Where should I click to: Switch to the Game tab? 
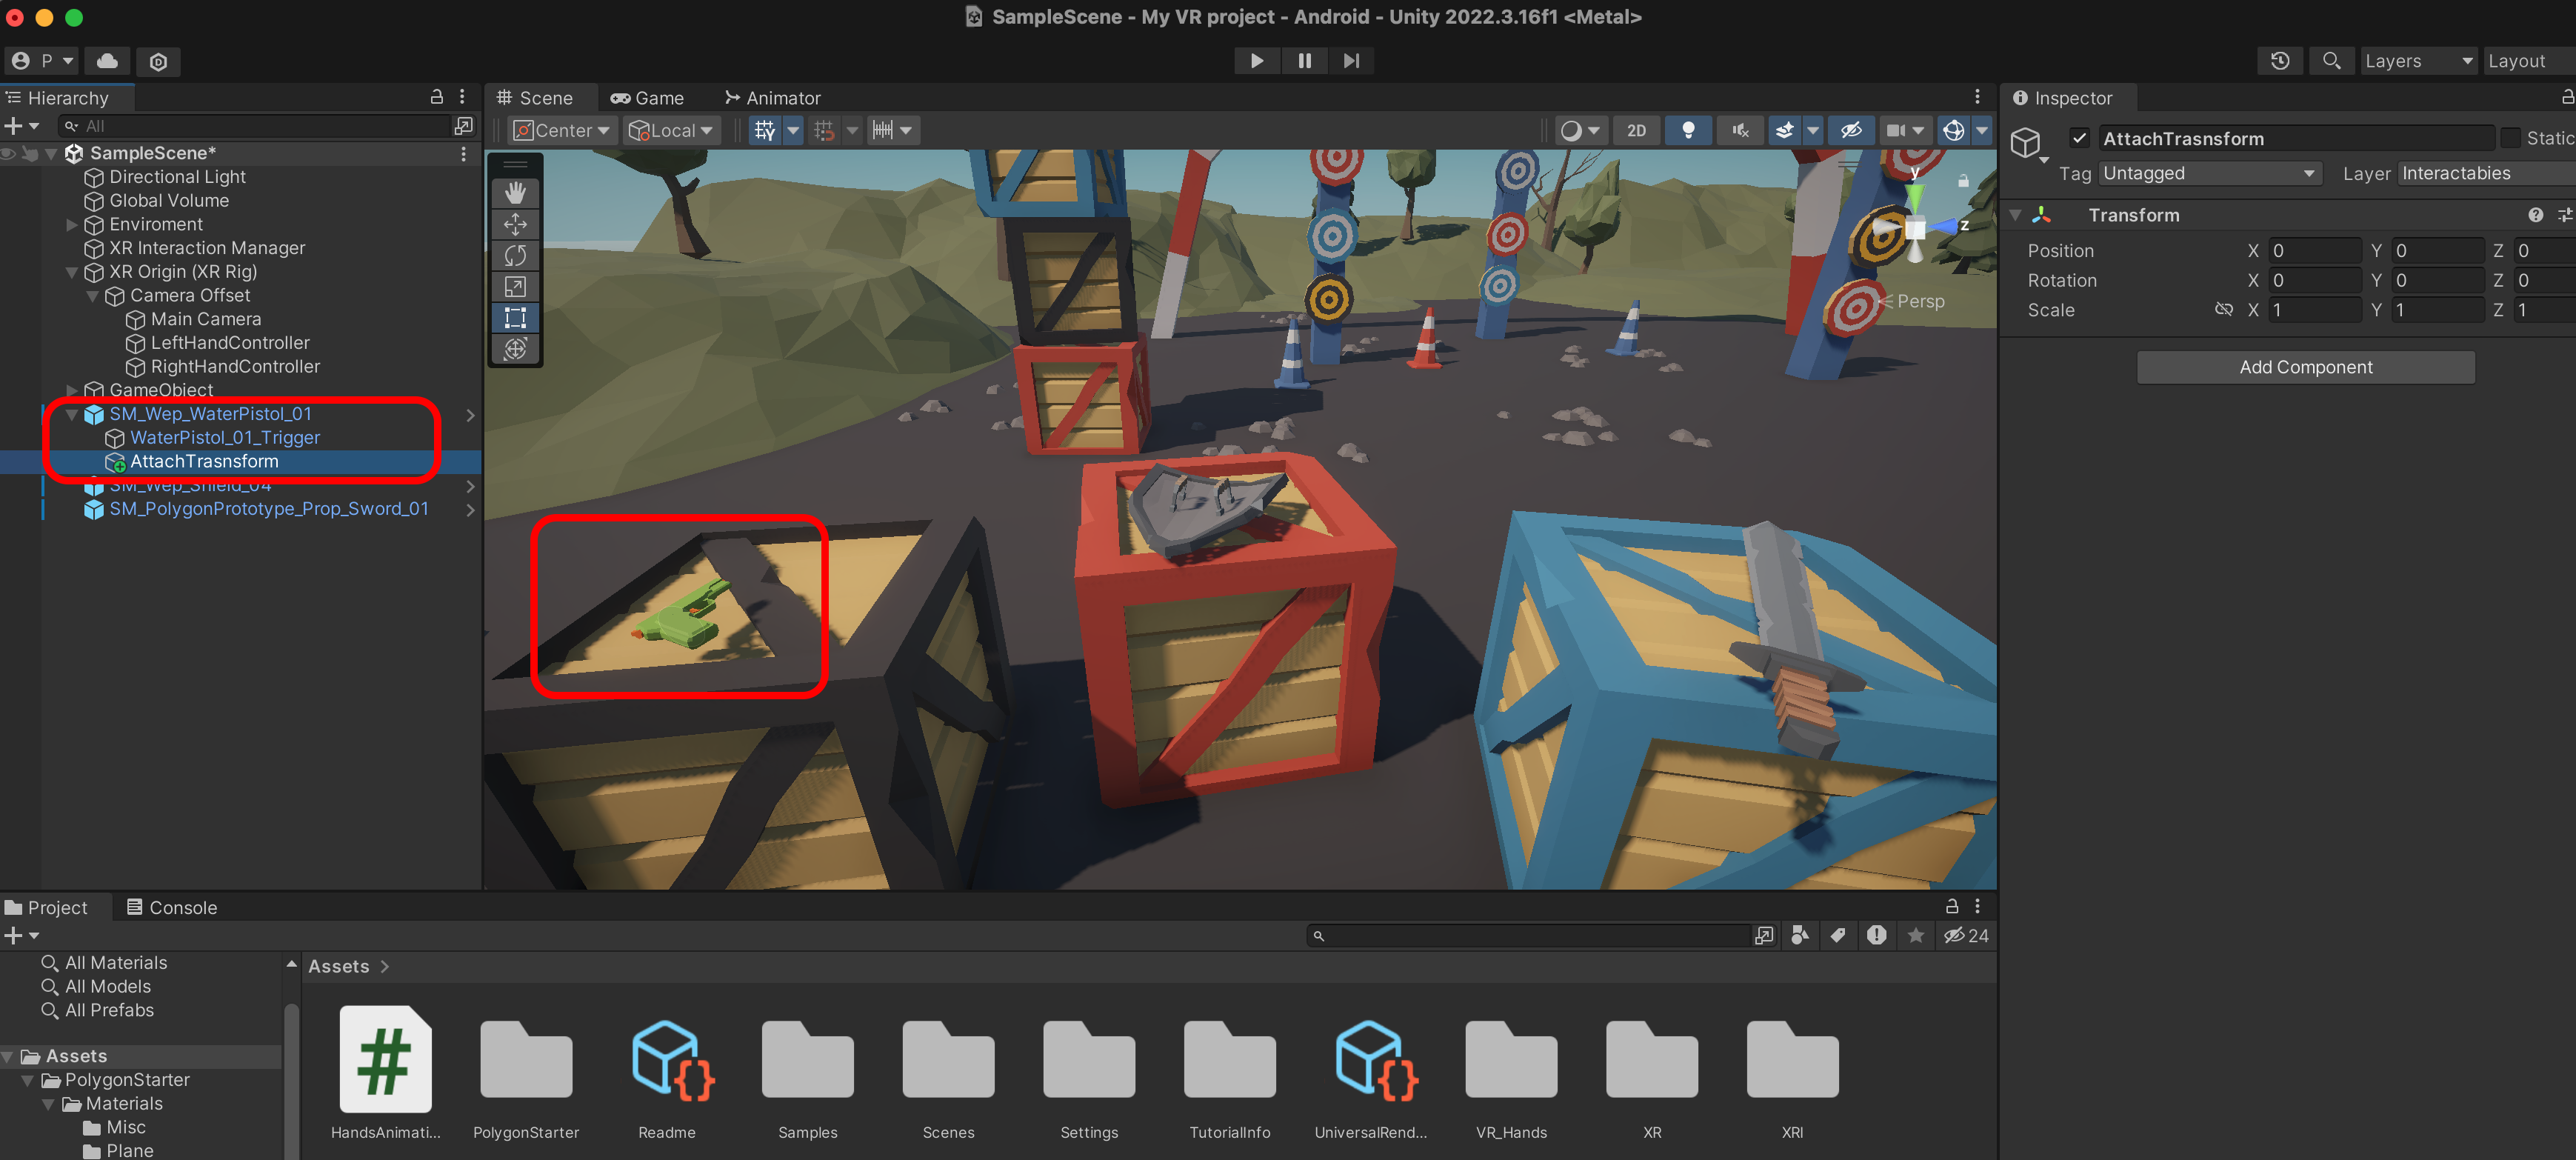(x=648, y=98)
